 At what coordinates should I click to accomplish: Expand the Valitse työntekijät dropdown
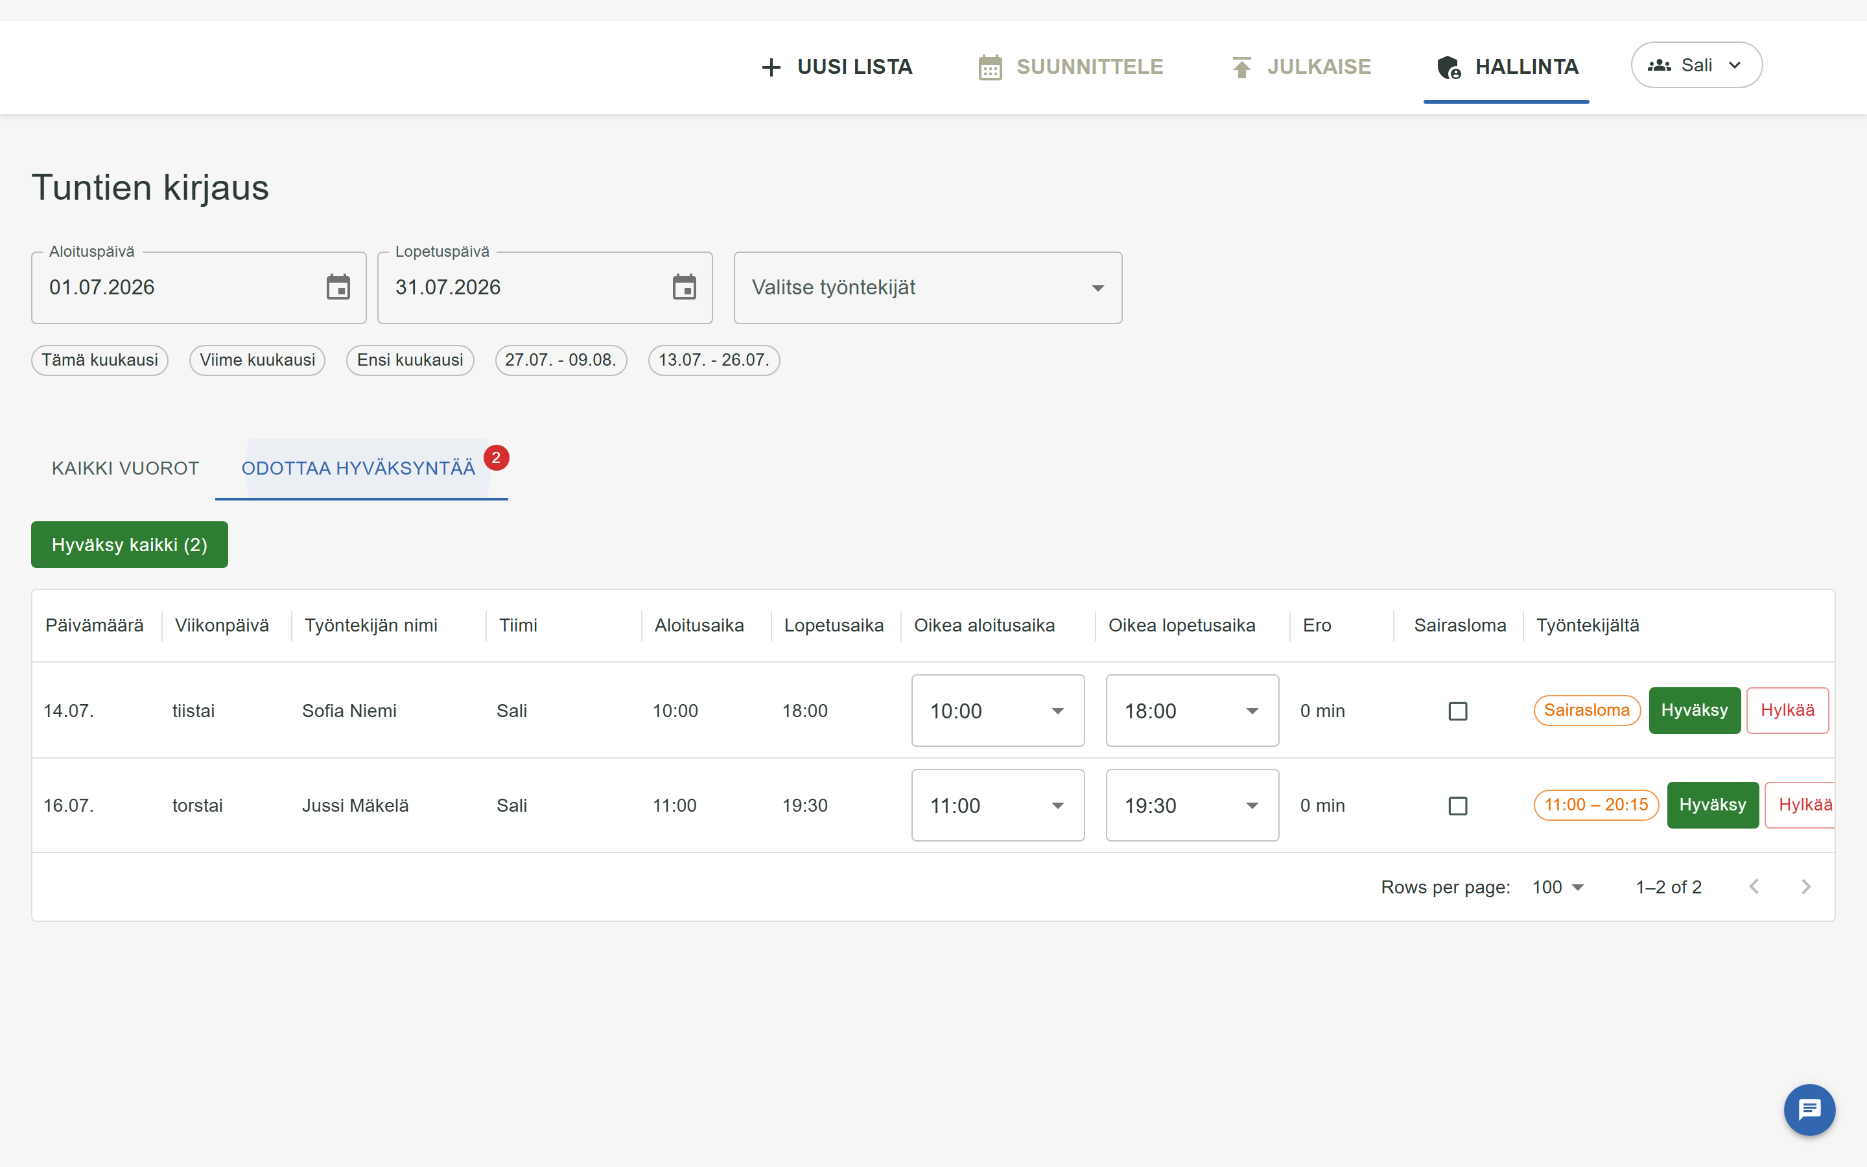click(x=927, y=288)
